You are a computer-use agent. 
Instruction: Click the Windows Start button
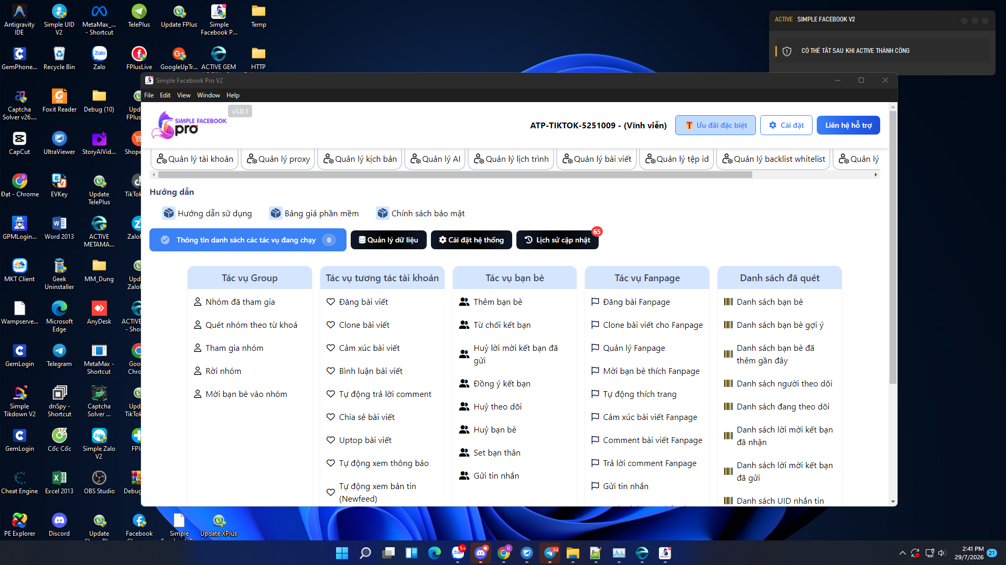[342, 553]
